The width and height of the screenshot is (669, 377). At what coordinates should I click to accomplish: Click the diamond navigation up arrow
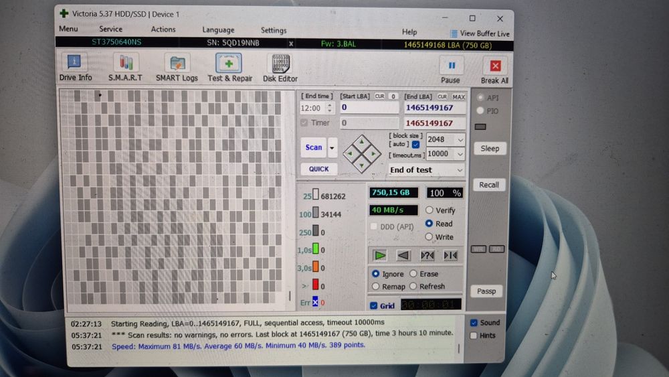coord(362,142)
